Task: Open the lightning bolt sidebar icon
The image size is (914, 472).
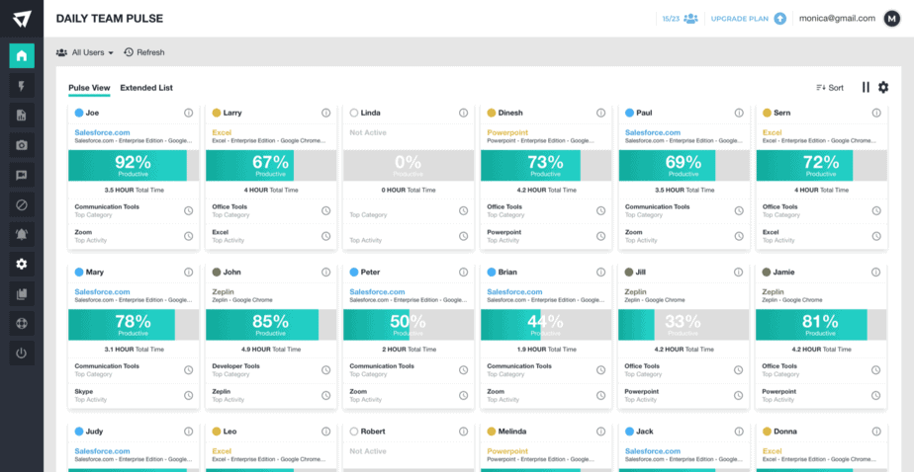Action: [22, 86]
